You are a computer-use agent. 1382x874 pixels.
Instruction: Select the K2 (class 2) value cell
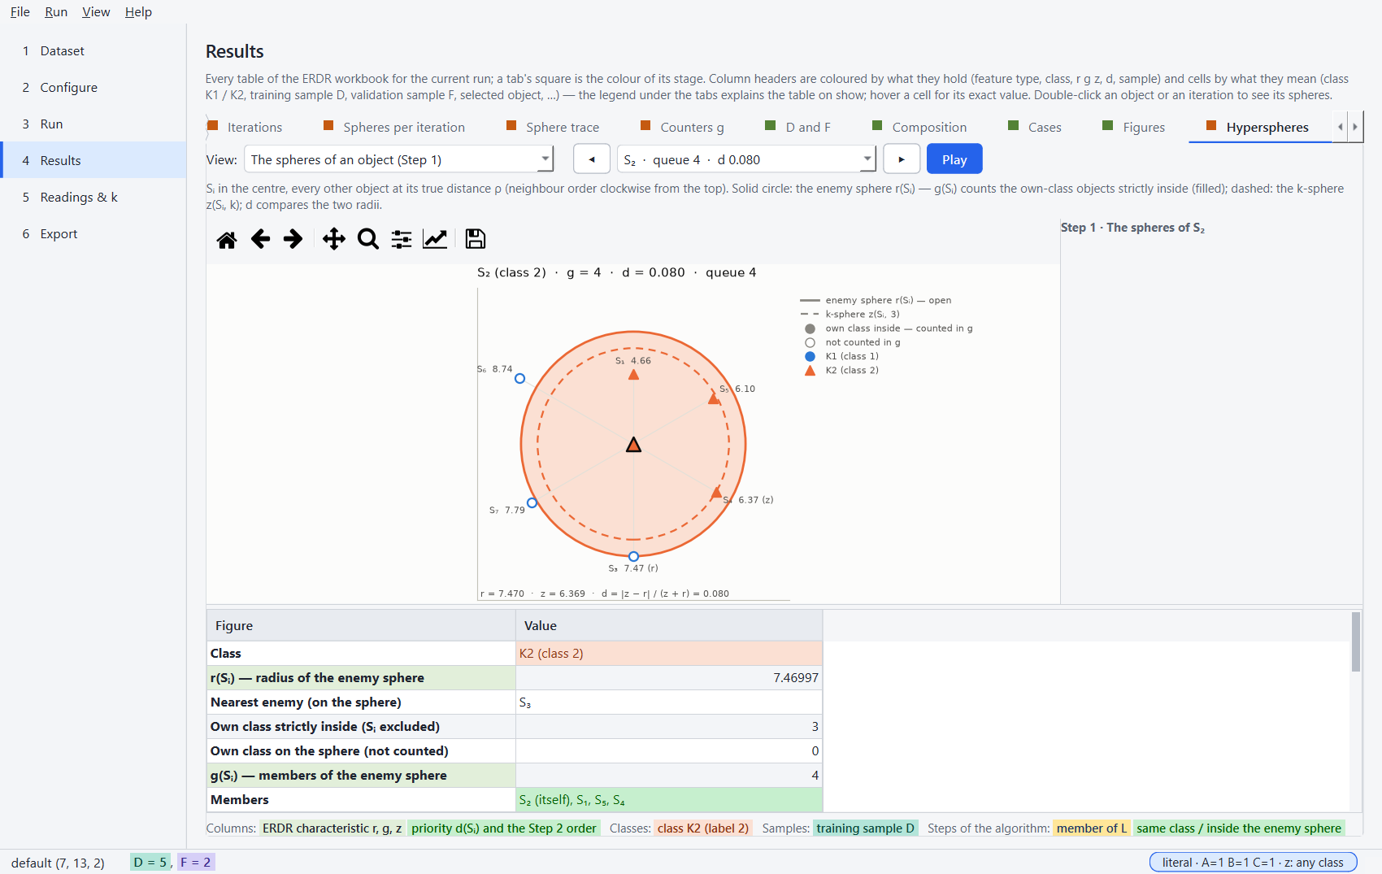point(669,653)
